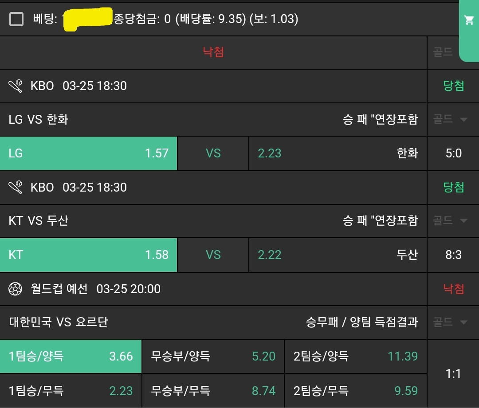This screenshot has width=479, height=408.
Task: Pick 2팀승/양득 option at 11.39
Action: [x=355, y=356]
